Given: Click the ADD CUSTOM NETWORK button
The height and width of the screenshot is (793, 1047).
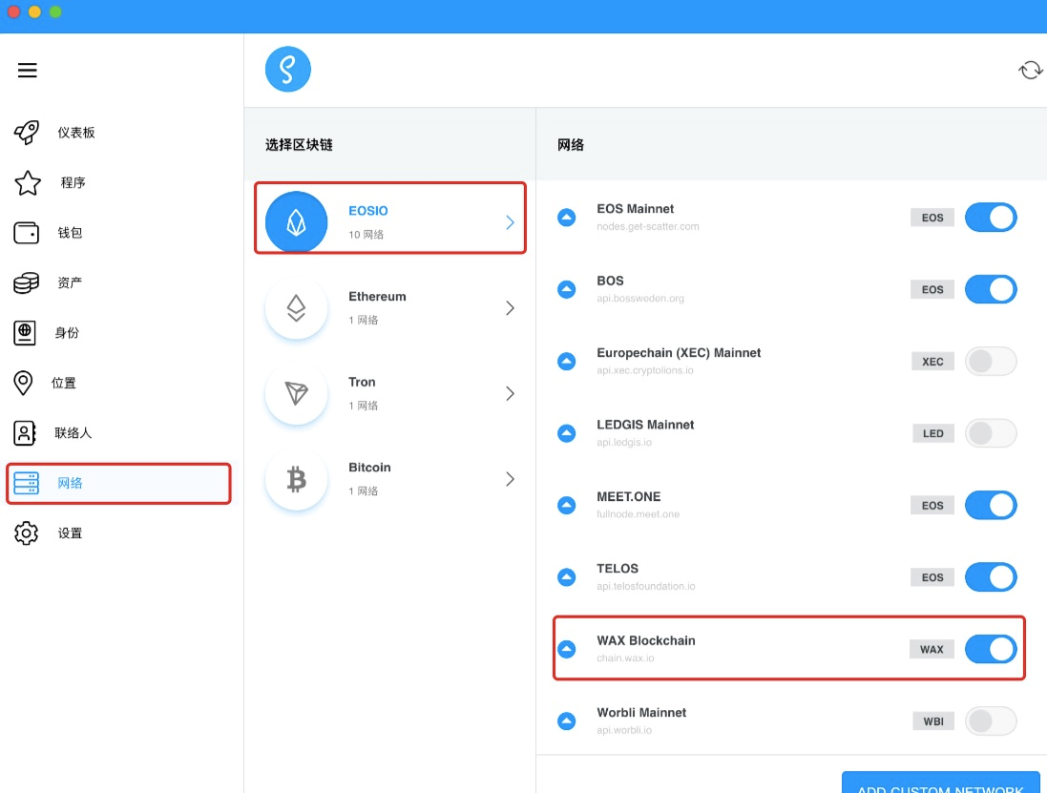Looking at the screenshot, I should coord(941,783).
